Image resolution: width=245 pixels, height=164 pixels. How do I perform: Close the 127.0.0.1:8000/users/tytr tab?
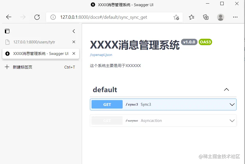(74, 42)
